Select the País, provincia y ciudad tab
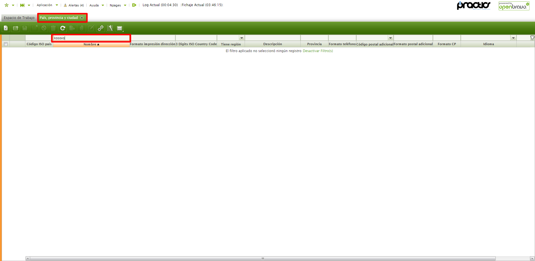The height and width of the screenshot is (261, 535). [x=59, y=18]
